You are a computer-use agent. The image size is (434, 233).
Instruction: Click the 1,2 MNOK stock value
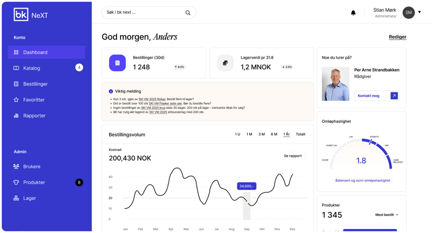[x=255, y=67]
